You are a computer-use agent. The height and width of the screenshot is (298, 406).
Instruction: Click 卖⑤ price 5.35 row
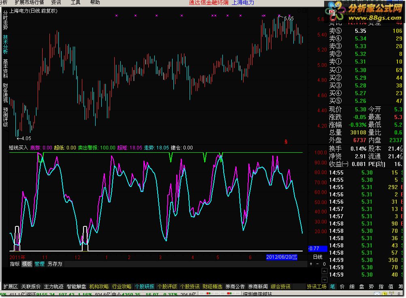pos(365,31)
